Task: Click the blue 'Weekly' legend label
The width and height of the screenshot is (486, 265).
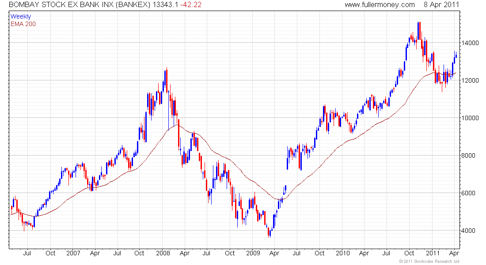Action: point(21,16)
